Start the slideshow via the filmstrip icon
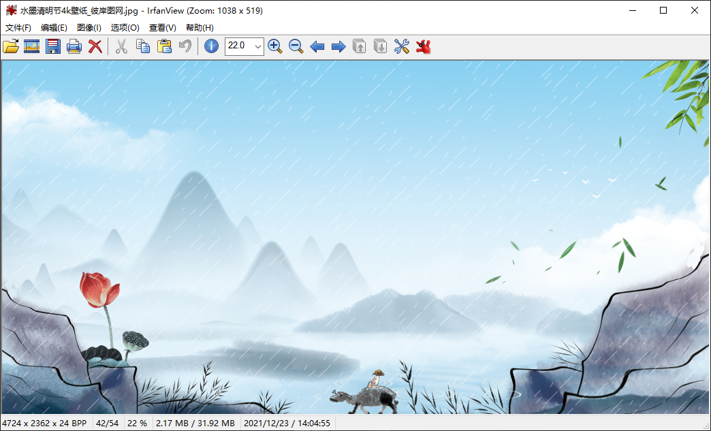 (x=32, y=46)
